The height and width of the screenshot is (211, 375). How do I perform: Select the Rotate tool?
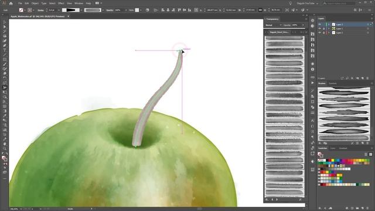point(5,78)
